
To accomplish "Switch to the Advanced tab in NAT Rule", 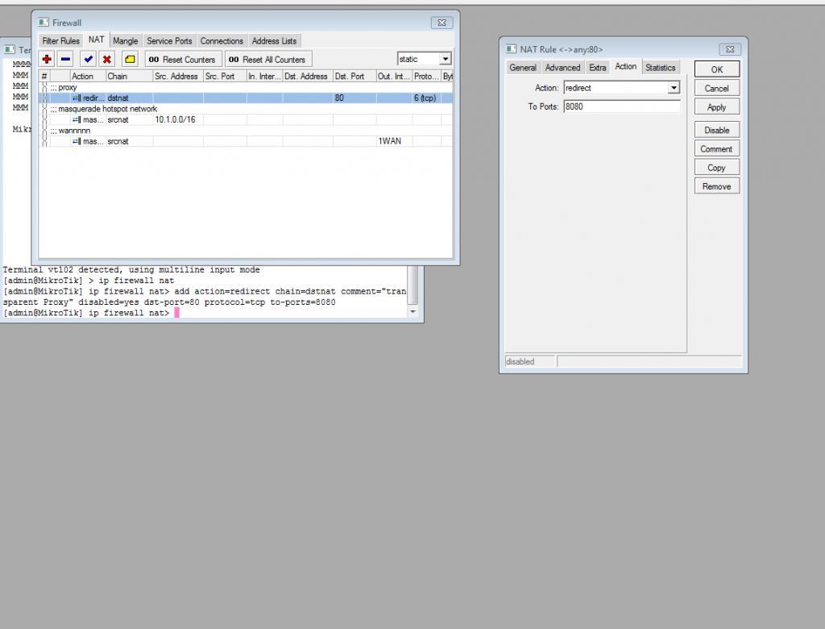I will click(x=562, y=68).
